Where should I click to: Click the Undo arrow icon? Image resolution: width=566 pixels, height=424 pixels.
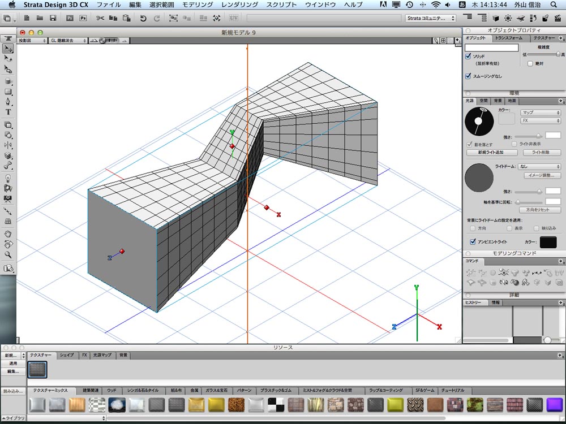(143, 18)
